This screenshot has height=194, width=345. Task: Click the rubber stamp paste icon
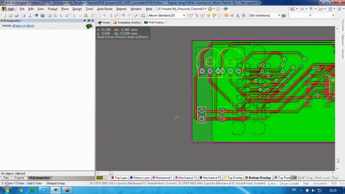click(92, 16)
